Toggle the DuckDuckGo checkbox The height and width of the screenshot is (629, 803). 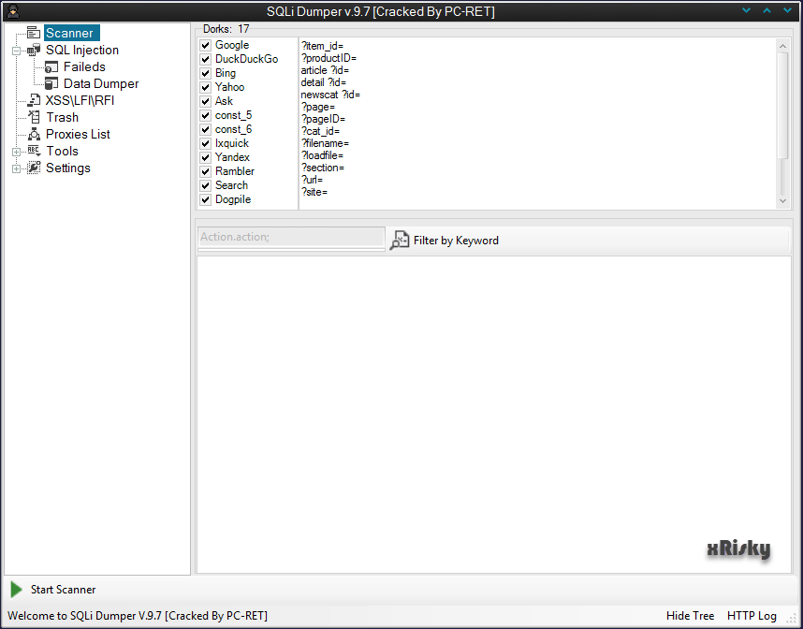pyautogui.click(x=206, y=59)
